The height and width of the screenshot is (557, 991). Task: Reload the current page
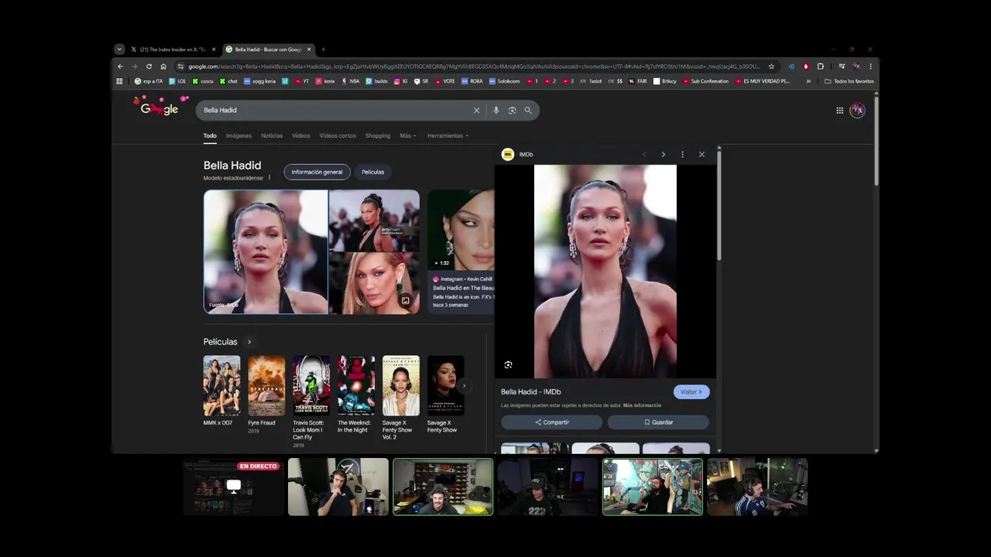point(149,67)
